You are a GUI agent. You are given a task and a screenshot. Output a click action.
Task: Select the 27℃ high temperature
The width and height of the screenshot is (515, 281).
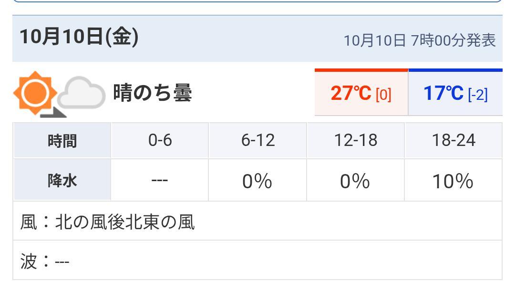tap(350, 94)
